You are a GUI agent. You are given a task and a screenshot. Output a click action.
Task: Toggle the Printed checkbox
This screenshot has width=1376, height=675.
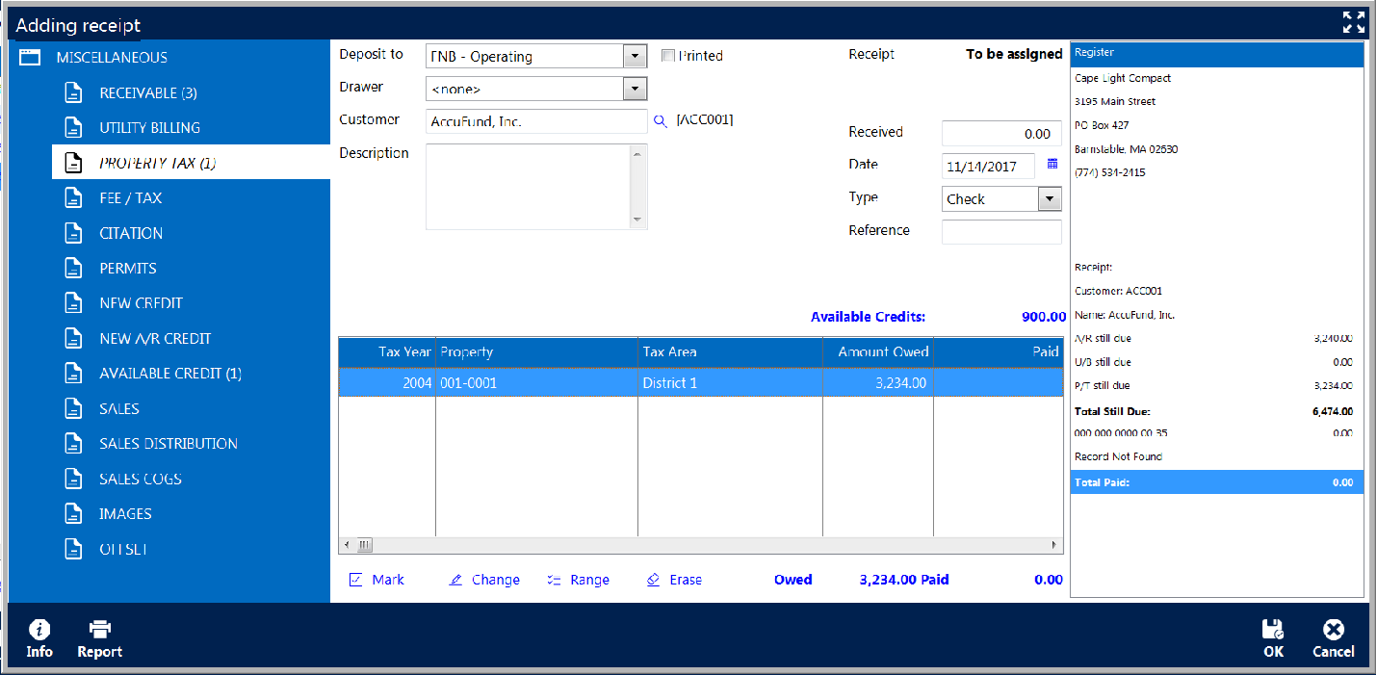668,56
